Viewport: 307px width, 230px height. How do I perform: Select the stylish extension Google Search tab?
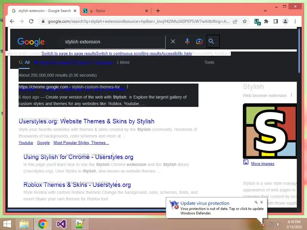pos(44,11)
